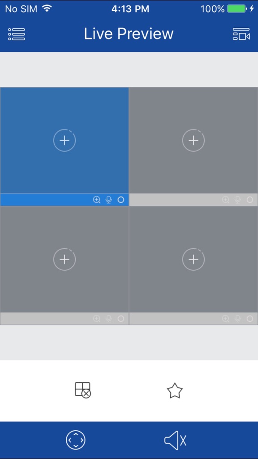Tap zoom magnifier in bottom-left window bar

coord(97,319)
